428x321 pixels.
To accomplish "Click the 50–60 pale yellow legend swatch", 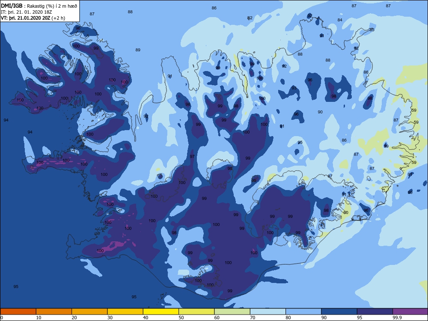I will [x=196, y=312].
